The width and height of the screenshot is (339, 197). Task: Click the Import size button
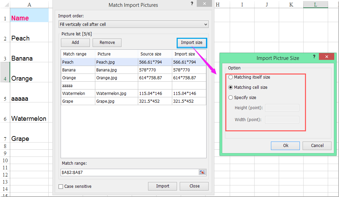point(191,43)
